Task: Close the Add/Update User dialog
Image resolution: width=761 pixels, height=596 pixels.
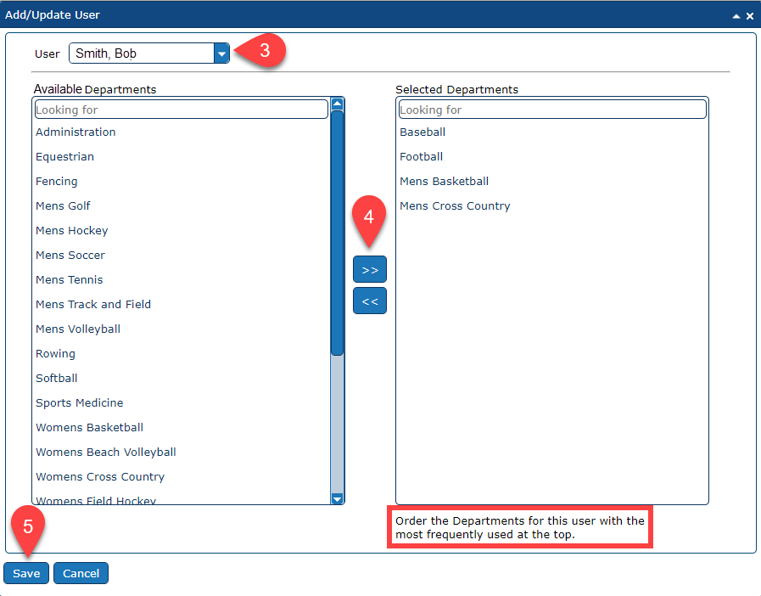Action: (x=750, y=16)
